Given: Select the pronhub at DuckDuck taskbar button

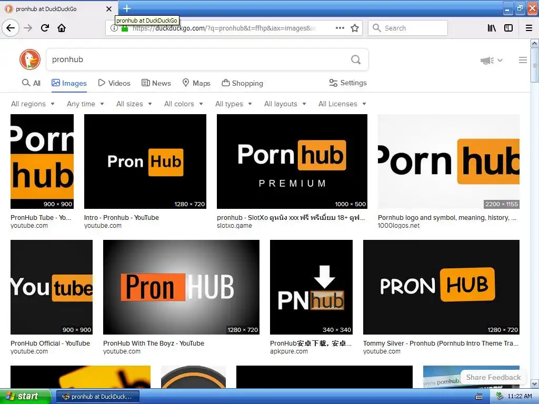Looking at the screenshot, I should 97,397.
